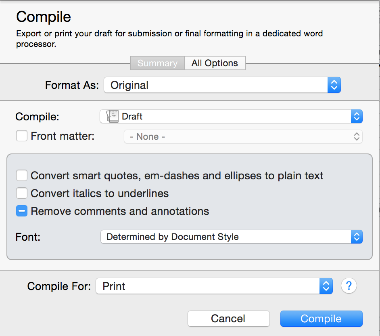Open help with the question mark button
This screenshot has height=336, width=380.
[349, 286]
